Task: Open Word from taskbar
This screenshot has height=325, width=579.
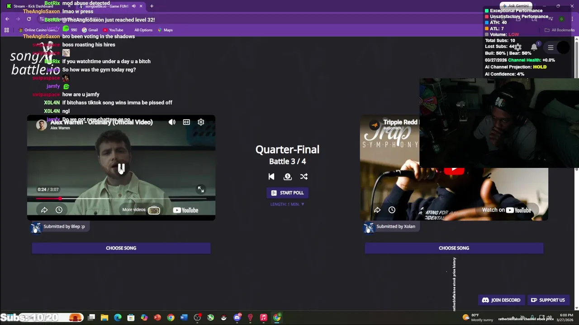Action: pos(184,317)
